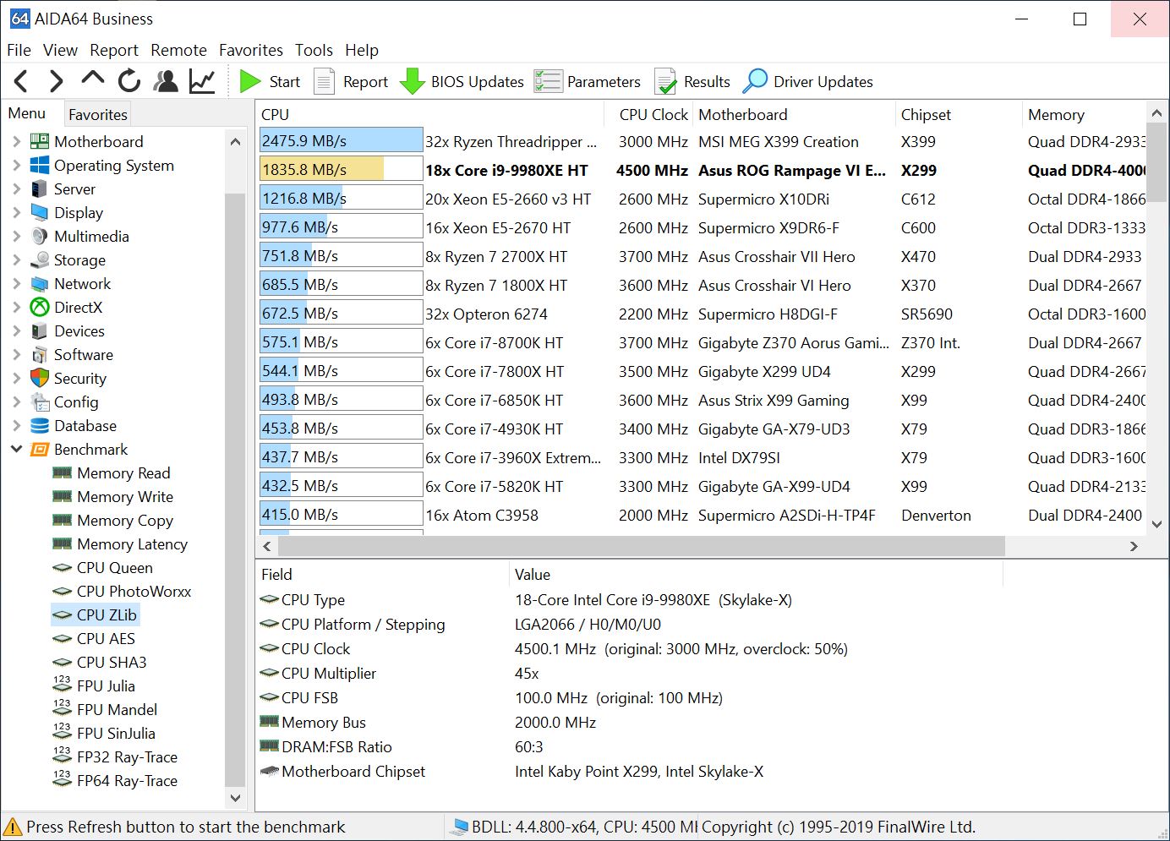Select the Memory Write benchmark
The height and width of the screenshot is (841, 1170).
click(x=125, y=496)
